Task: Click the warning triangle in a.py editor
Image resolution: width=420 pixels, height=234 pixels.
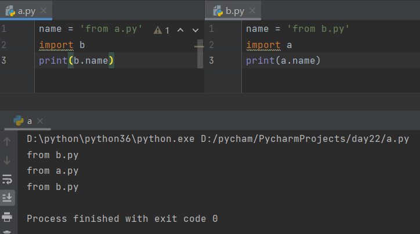Action: click(158, 30)
